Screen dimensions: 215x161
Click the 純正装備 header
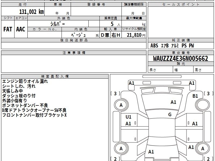point(181,40)
